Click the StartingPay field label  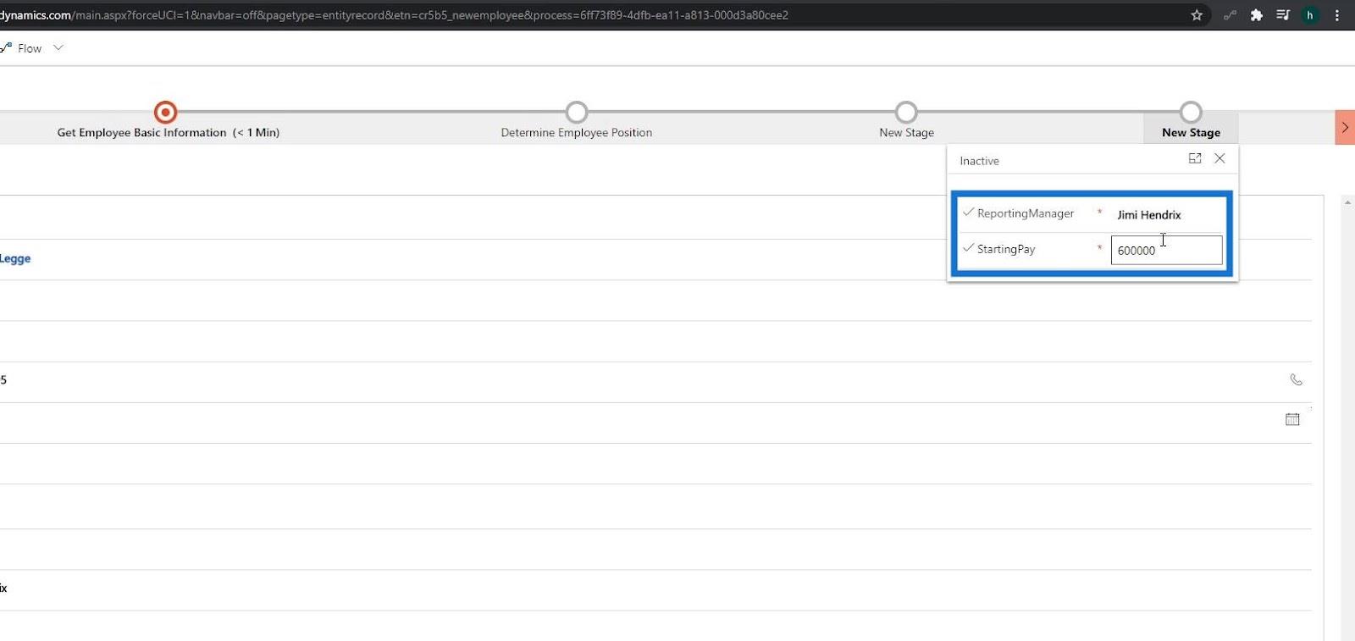point(1006,249)
